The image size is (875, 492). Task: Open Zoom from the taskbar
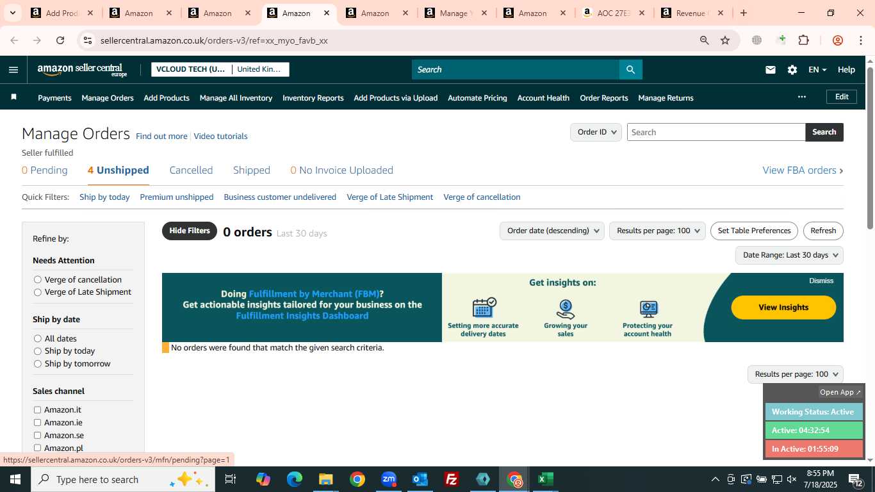click(x=389, y=479)
